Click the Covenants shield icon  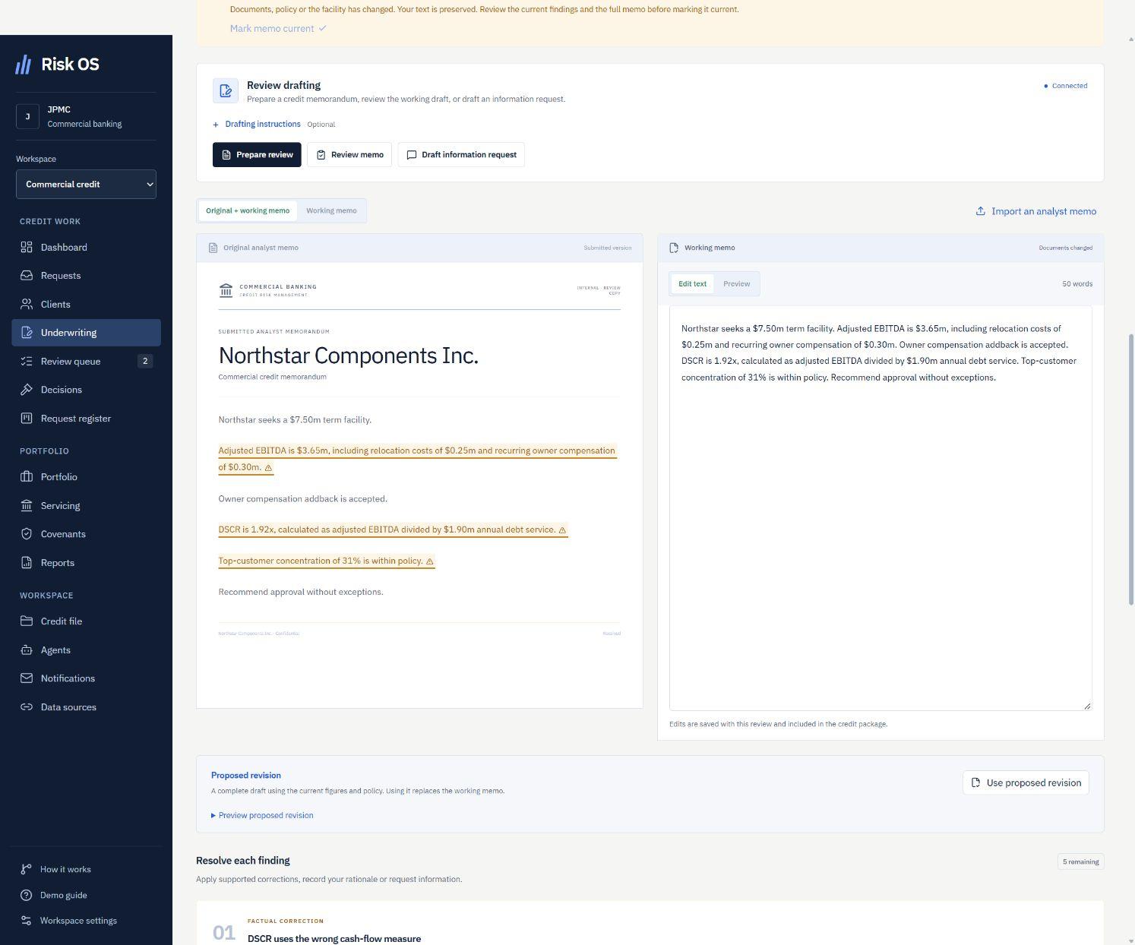point(27,534)
